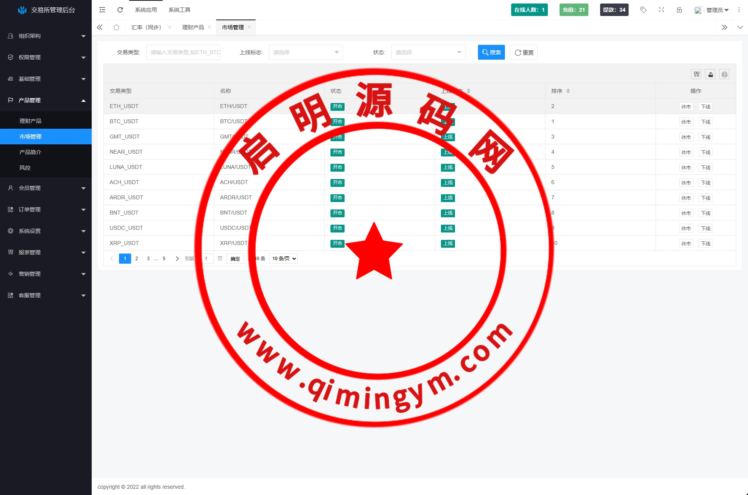Click the refresh icon in top bar

point(120,10)
